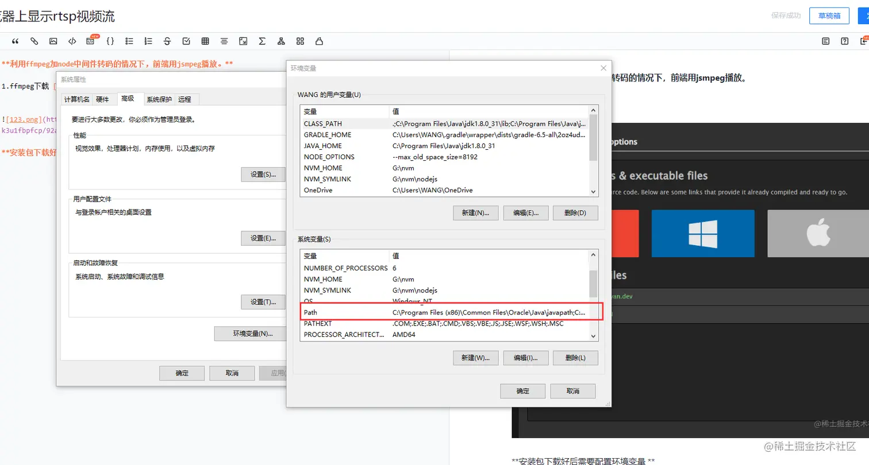
Task: Open the code block tool marked NEW
Action: click(91, 41)
